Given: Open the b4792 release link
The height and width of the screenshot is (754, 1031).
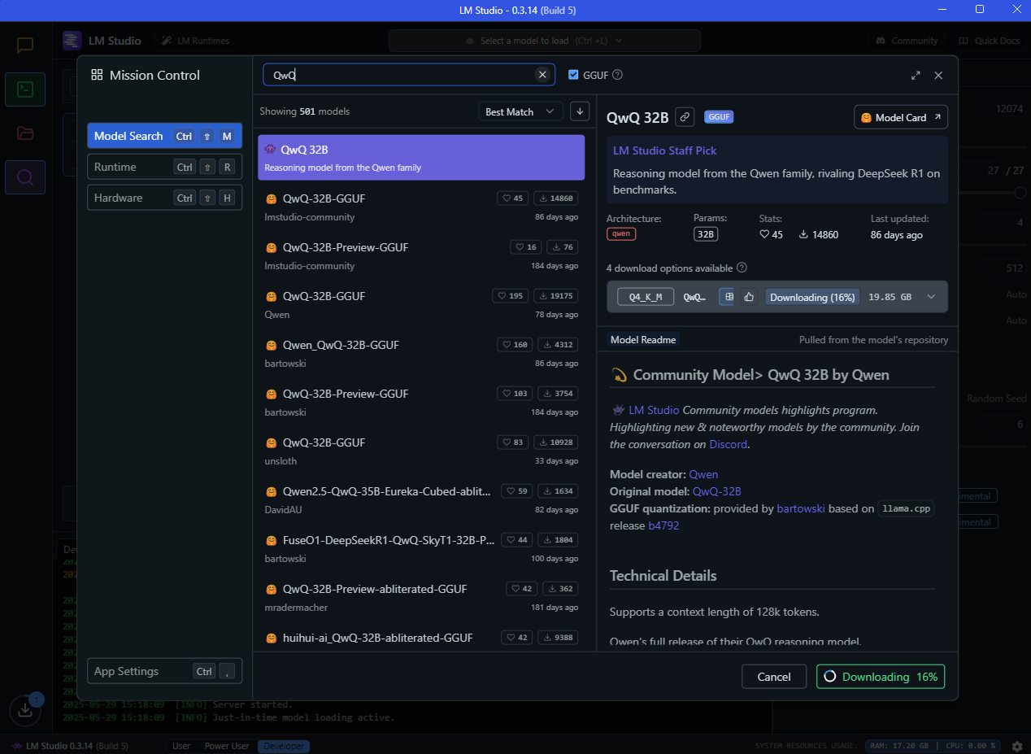Looking at the screenshot, I should click(663, 525).
